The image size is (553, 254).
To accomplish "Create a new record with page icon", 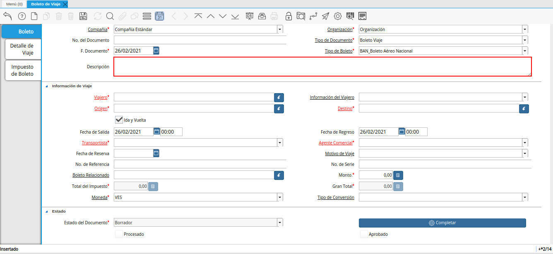I will 34,16.
